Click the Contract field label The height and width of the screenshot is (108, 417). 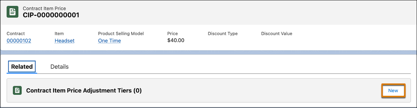click(16, 34)
